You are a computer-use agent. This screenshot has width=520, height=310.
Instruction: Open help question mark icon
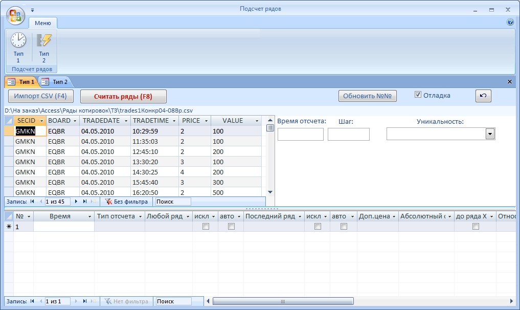click(510, 22)
